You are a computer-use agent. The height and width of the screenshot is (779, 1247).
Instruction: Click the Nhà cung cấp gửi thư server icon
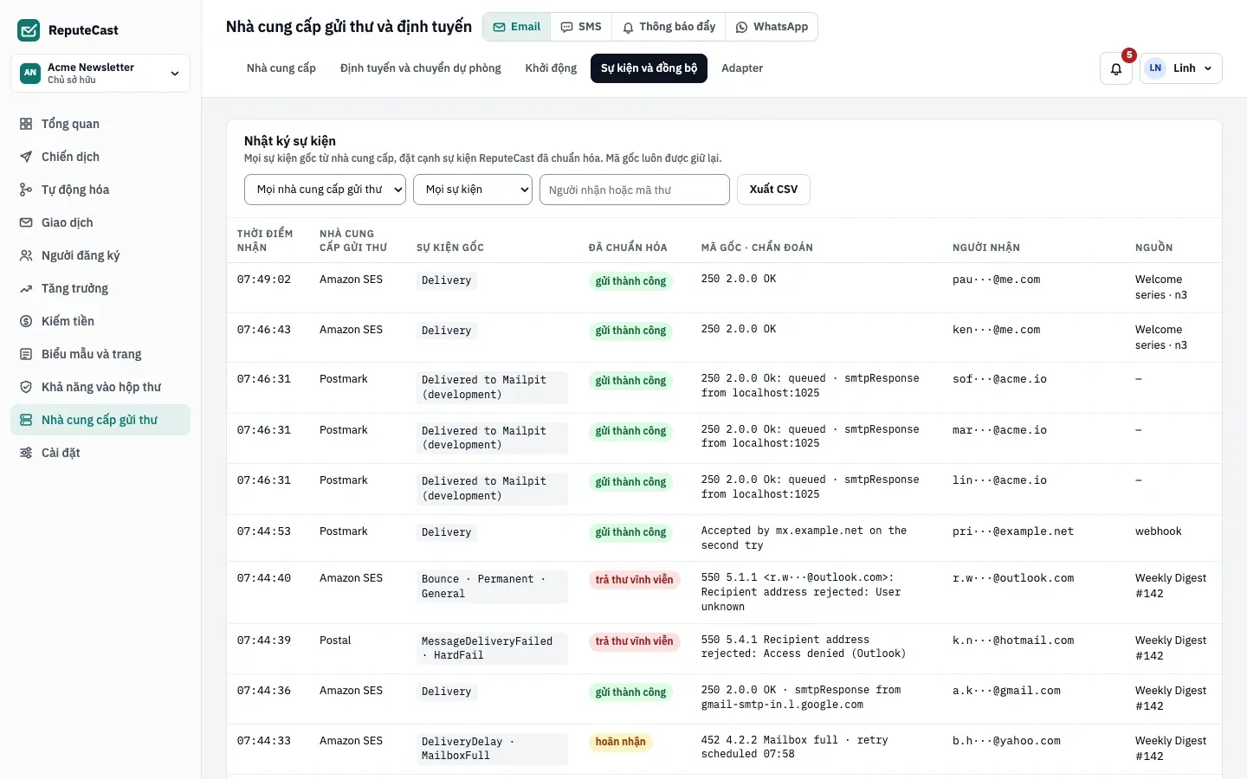[26, 420]
